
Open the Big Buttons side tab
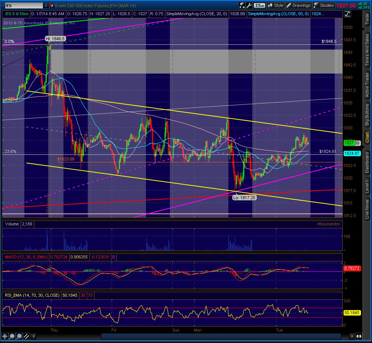point(367,115)
